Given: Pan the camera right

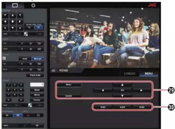Looking at the screenshot, I should pyautogui.click(x=20, y=22).
